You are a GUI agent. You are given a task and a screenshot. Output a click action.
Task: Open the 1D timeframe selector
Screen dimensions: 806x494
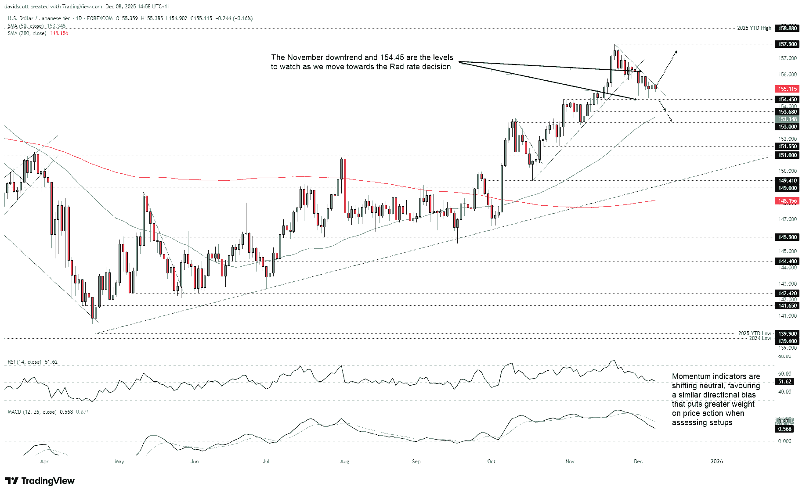click(x=80, y=18)
